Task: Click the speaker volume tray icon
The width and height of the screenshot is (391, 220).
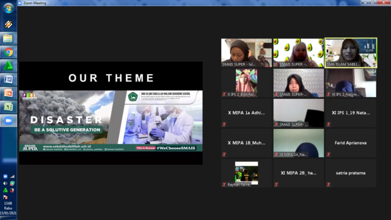Action: (5, 183)
